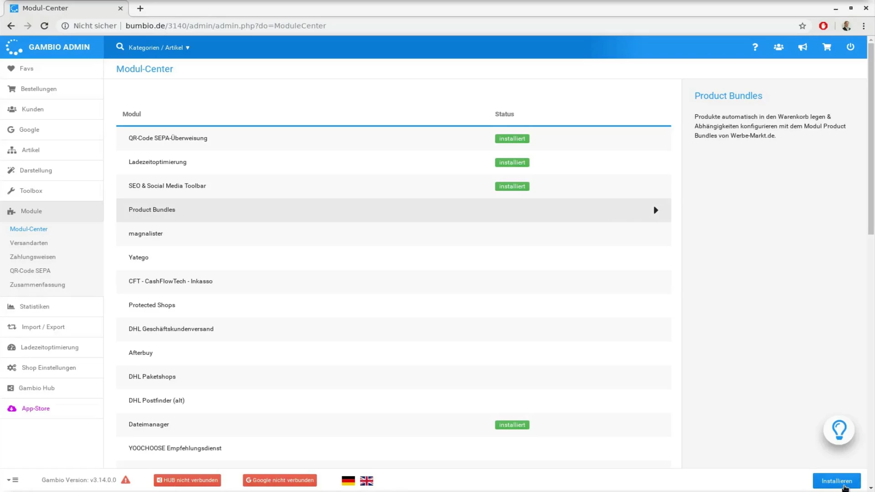875x492 pixels.
Task: Open QR-Code SEPA submenu link
Action: [x=30, y=271]
